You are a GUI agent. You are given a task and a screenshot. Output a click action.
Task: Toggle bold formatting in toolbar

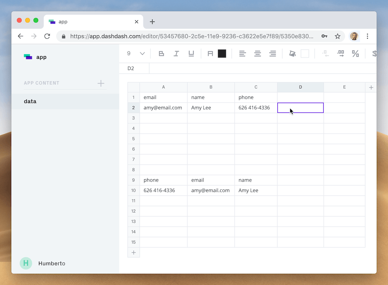[x=161, y=54]
